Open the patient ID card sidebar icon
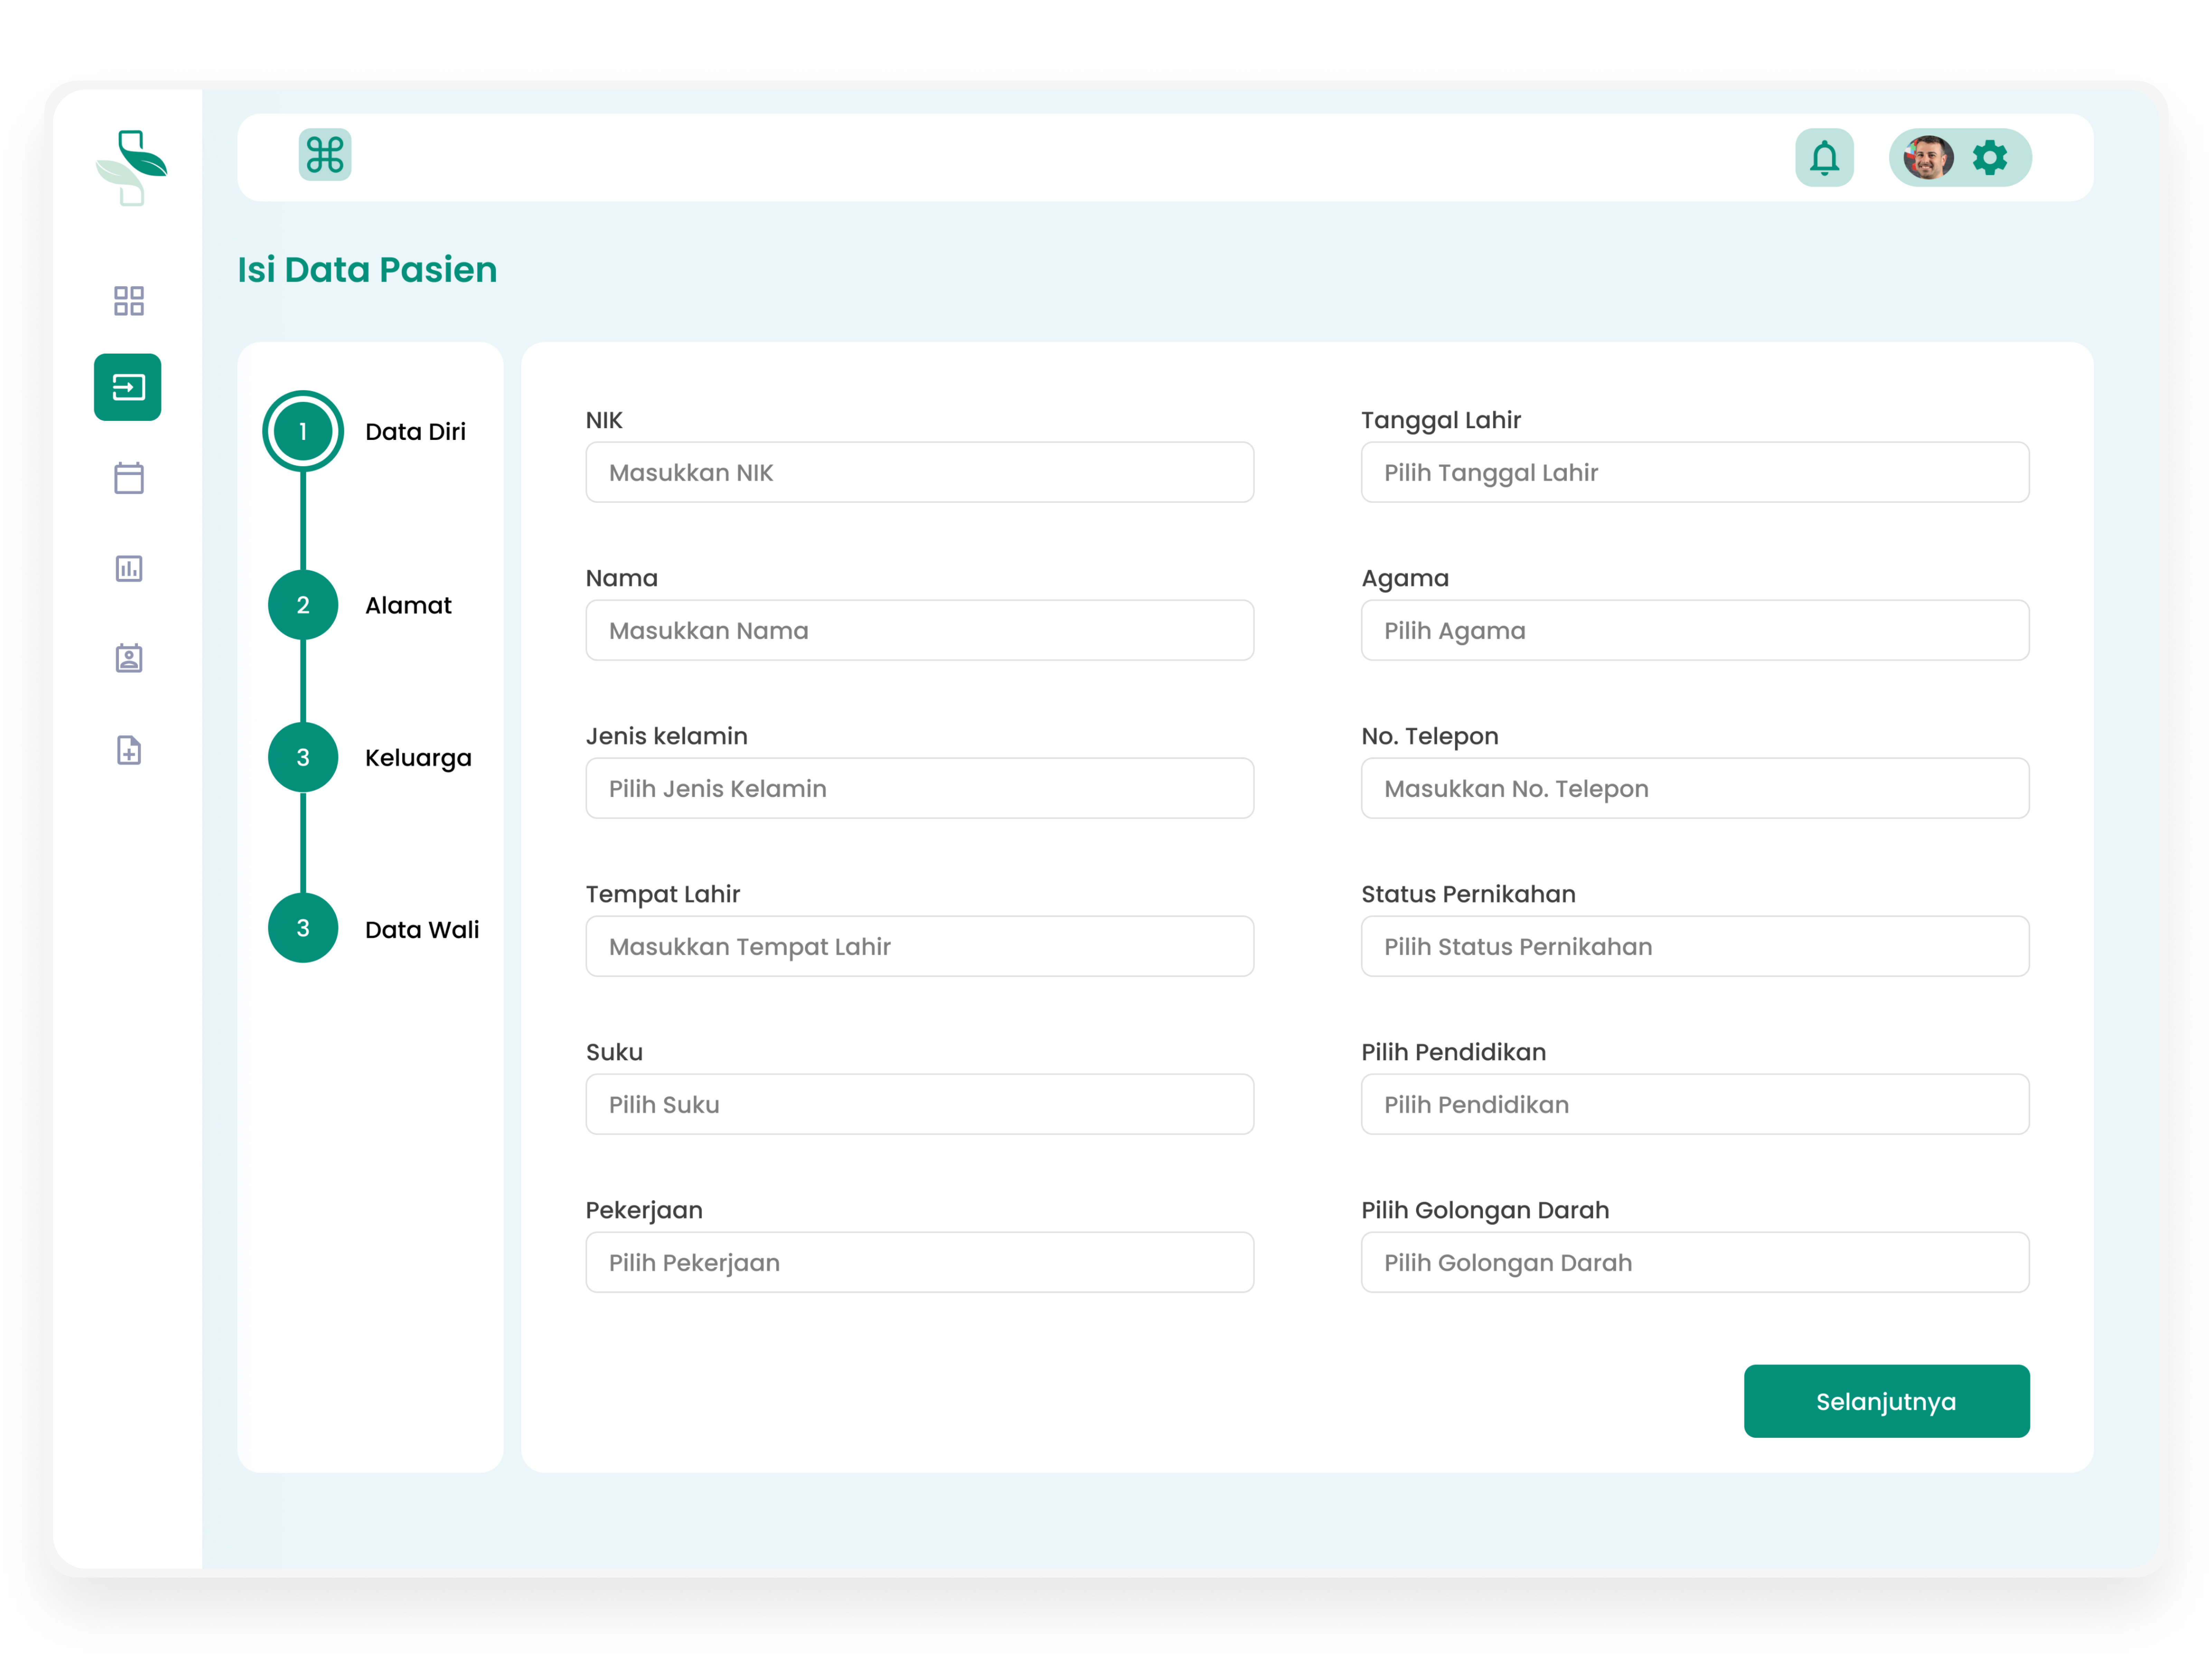 128,658
